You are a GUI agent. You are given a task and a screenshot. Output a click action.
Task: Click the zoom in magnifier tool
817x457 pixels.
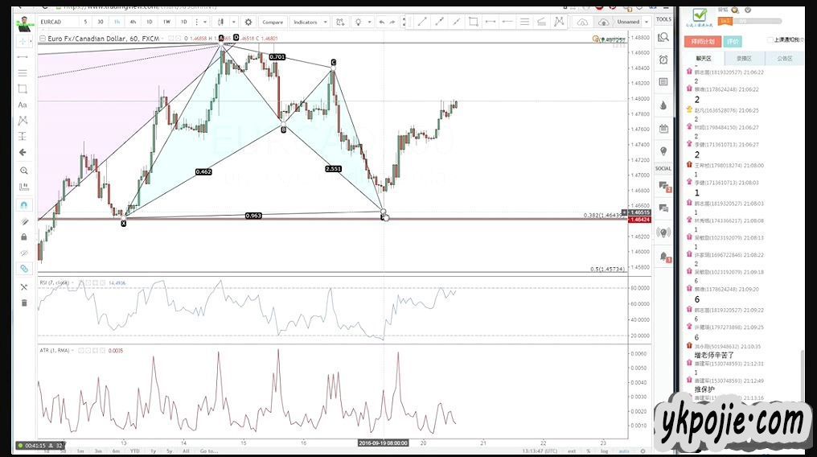pos(23,171)
